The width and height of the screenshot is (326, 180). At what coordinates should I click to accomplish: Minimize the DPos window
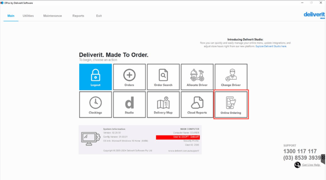click(x=302, y=3)
